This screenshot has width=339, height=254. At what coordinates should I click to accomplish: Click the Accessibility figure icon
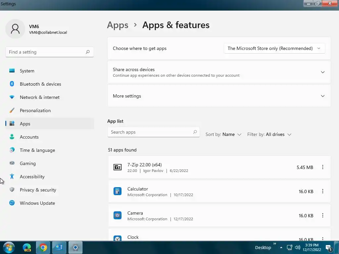[x=12, y=177]
